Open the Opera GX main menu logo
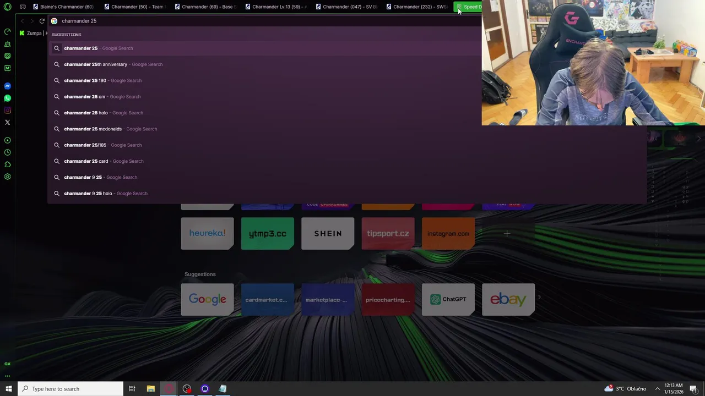Image resolution: width=705 pixels, height=396 pixels. point(7,7)
